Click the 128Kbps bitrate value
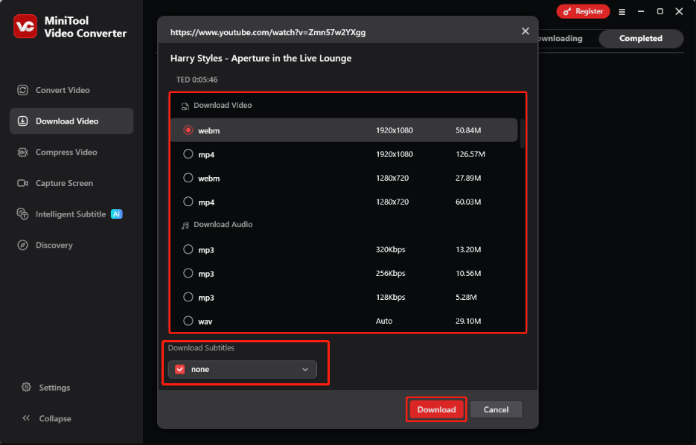 click(391, 297)
